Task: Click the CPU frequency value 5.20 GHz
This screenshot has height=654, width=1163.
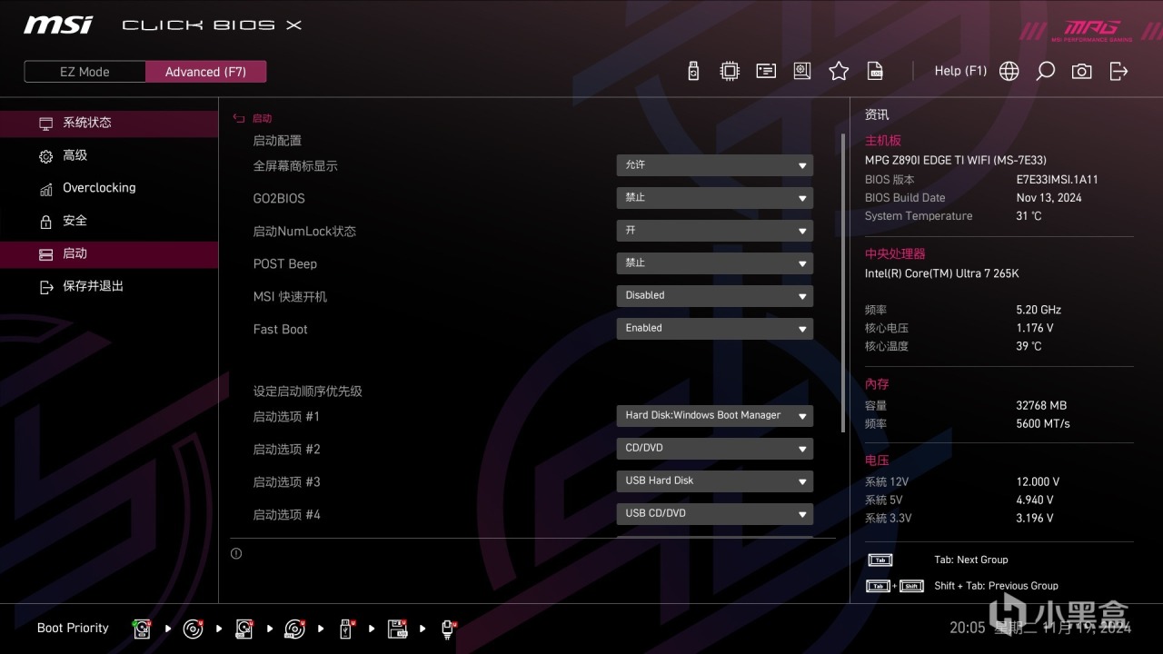Action: [x=1039, y=310]
